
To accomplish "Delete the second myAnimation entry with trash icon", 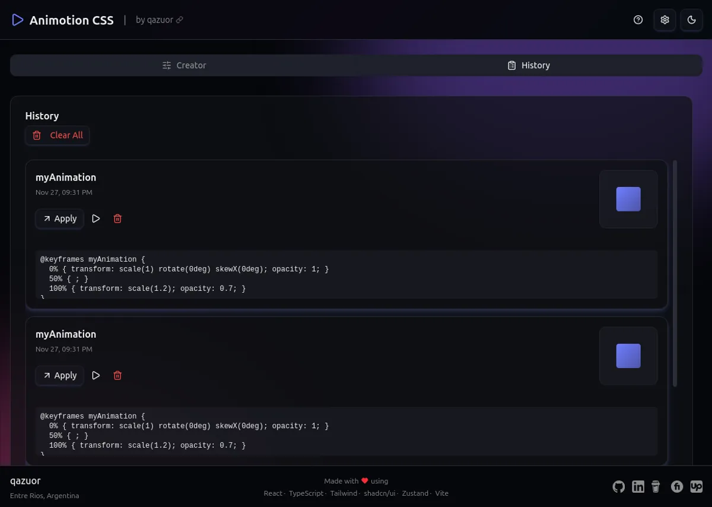I will [x=117, y=375].
